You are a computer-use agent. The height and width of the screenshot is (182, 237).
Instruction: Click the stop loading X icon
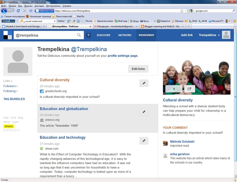point(24,11)
